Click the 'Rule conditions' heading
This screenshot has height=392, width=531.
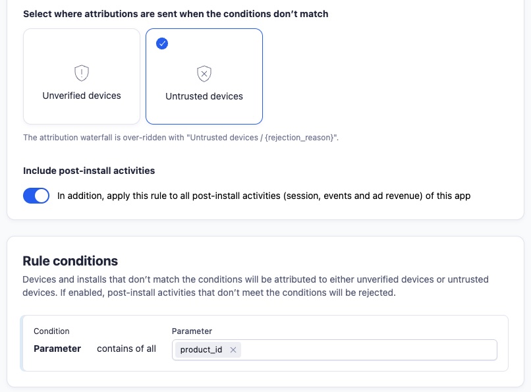[x=70, y=261]
